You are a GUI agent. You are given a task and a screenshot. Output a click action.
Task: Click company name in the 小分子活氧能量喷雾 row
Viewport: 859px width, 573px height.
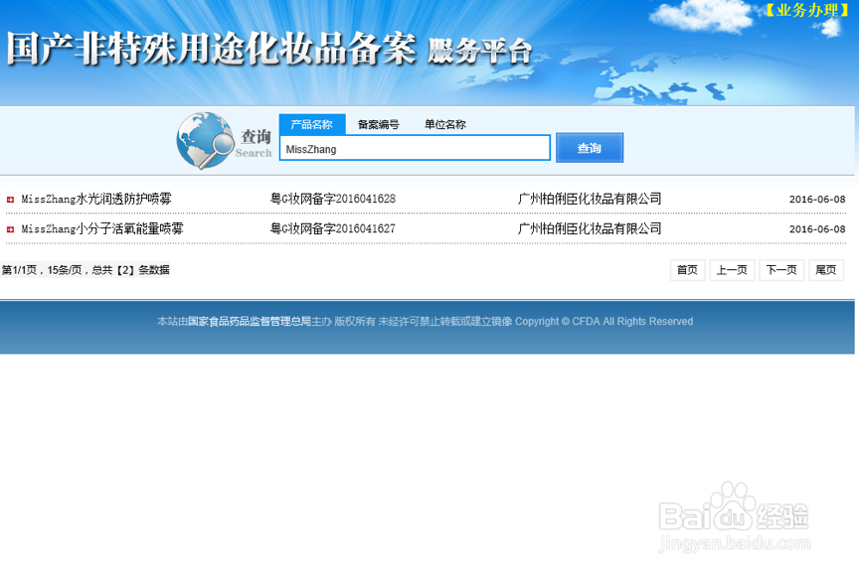(590, 228)
